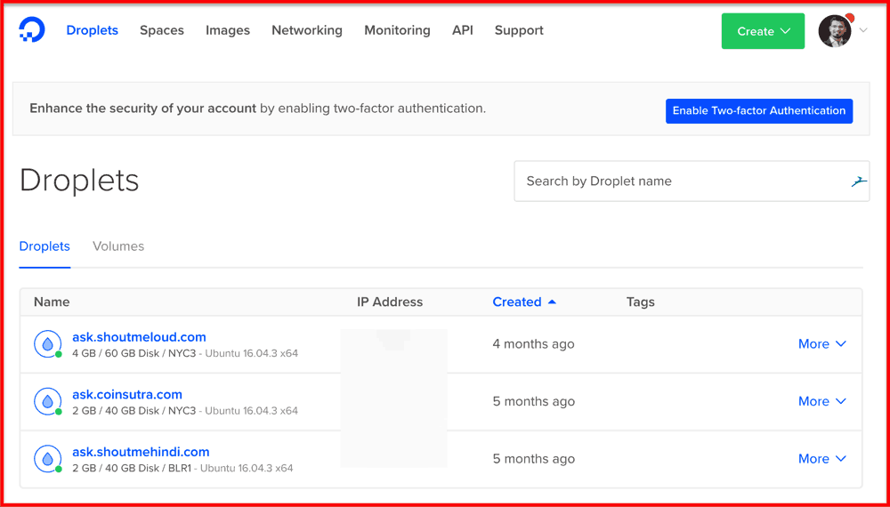
Task: Switch to the Volumes tab
Action: pos(118,246)
